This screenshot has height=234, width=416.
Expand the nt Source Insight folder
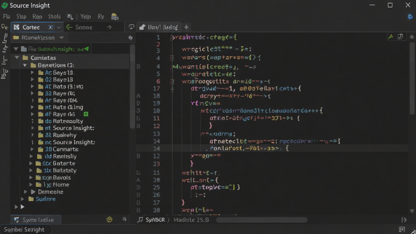coord(32,128)
